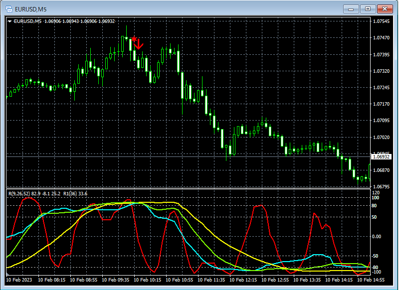Click price scale value 1.07095
The width and height of the screenshot is (399, 290).
point(381,121)
